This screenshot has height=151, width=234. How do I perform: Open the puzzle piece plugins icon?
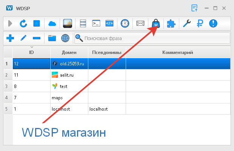(x=171, y=23)
